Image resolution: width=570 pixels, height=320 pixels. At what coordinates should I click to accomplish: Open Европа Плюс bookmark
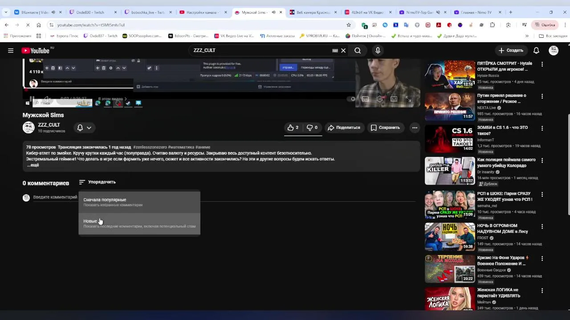point(63,36)
